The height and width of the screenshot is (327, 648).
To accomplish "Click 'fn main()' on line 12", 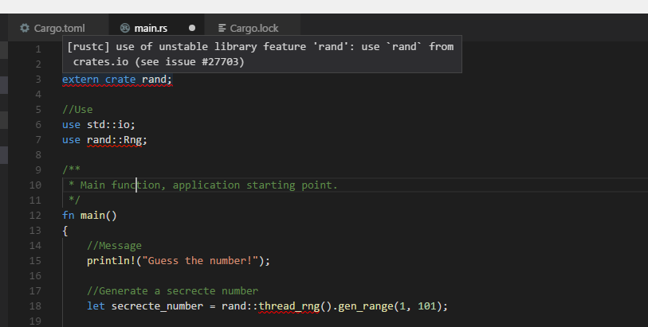I will (x=89, y=216).
